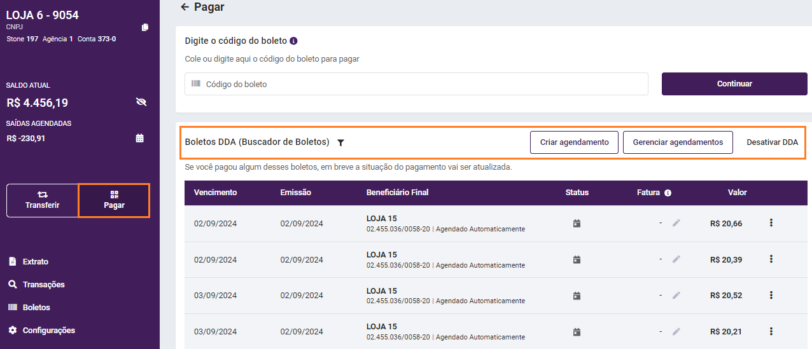Copy the CNPJ account details
The image size is (812, 349).
click(x=145, y=27)
